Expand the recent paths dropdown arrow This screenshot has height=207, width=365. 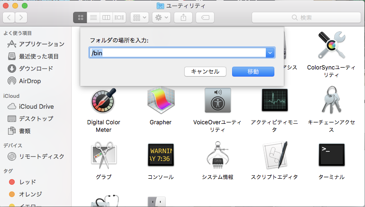(270, 53)
